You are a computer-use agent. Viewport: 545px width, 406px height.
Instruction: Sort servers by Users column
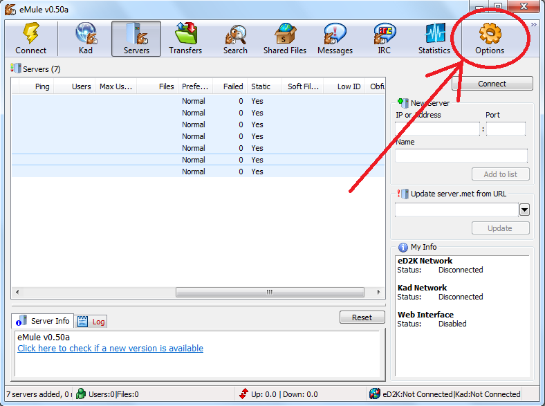tap(75, 86)
